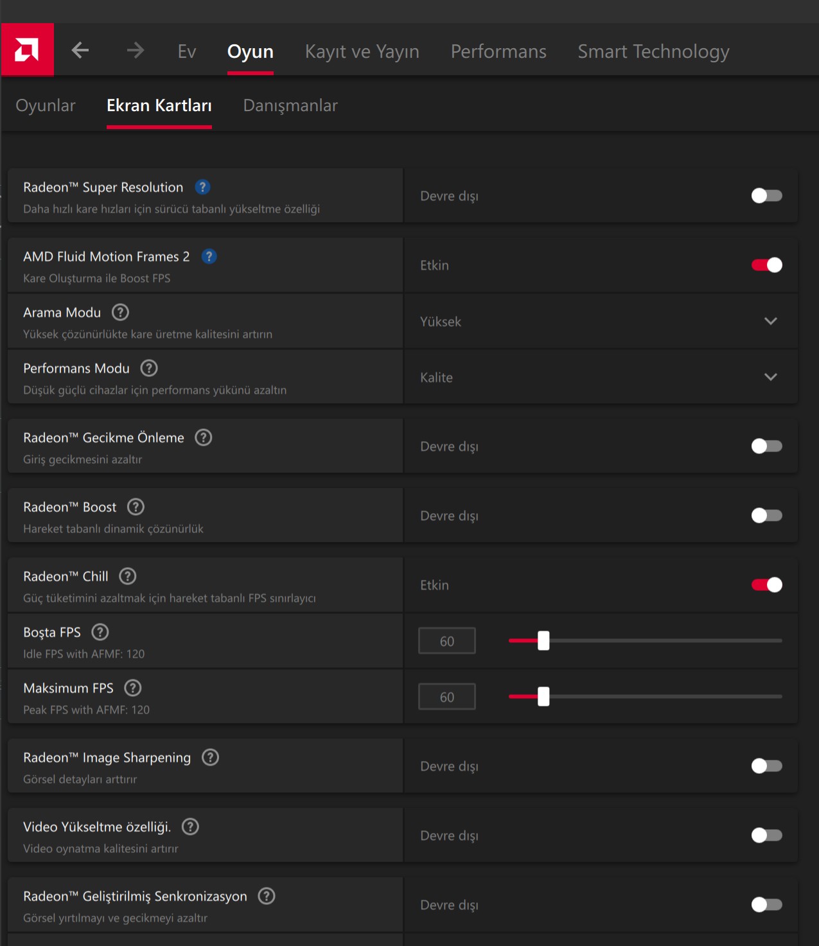This screenshot has width=819, height=946.
Task: Open help icon next to Radeon Boost
Action: point(136,507)
